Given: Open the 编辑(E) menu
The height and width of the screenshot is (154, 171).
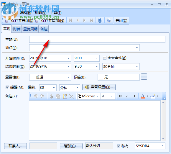Looking at the screenshot, I should [25, 13].
